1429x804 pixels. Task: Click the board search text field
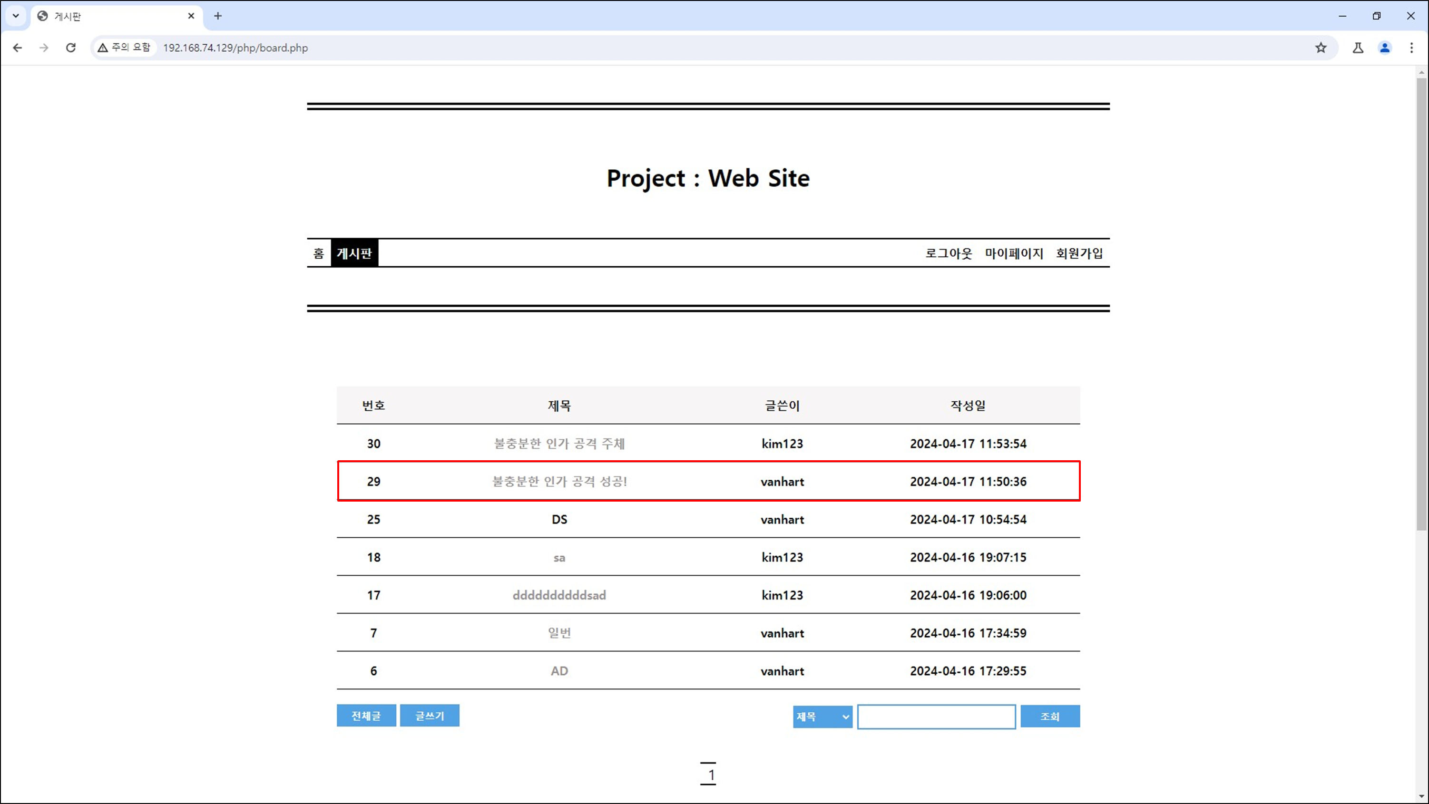click(936, 717)
